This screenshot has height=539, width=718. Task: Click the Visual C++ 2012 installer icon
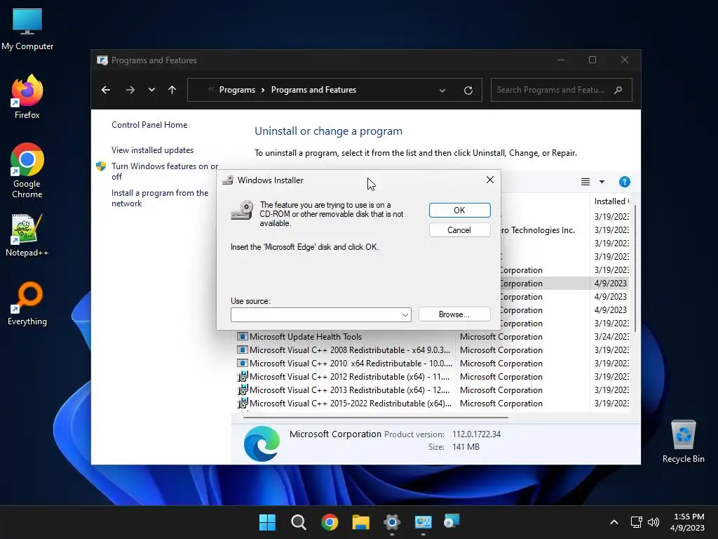click(x=242, y=377)
